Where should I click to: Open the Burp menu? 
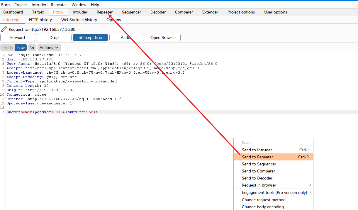tap(5, 4)
